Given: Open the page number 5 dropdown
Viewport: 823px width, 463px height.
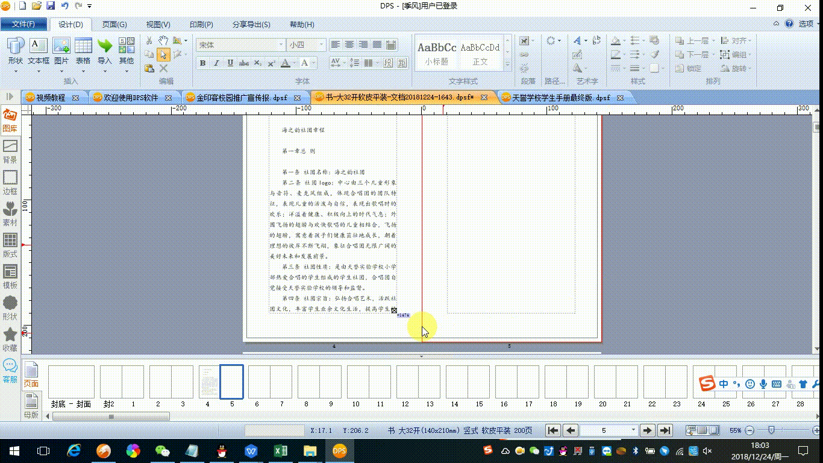Looking at the screenshot, I should (x=633, y=430).
